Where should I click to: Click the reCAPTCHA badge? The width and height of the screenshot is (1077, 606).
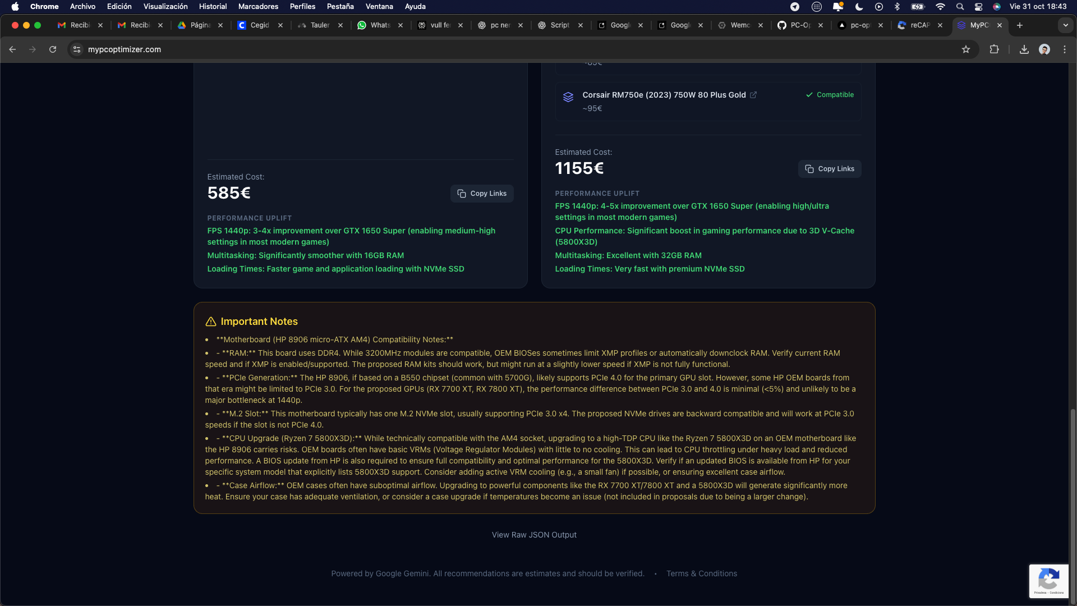tap(1049, 581)
